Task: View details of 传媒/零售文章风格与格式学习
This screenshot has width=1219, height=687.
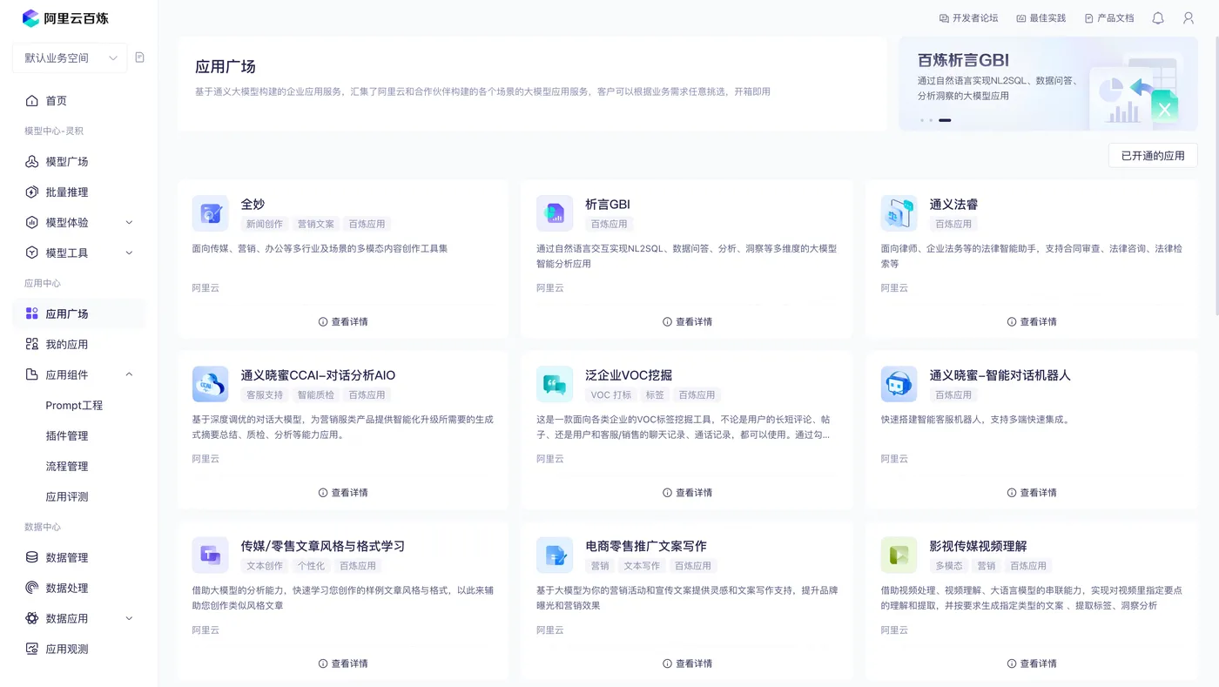Action: tap(343, 663)
